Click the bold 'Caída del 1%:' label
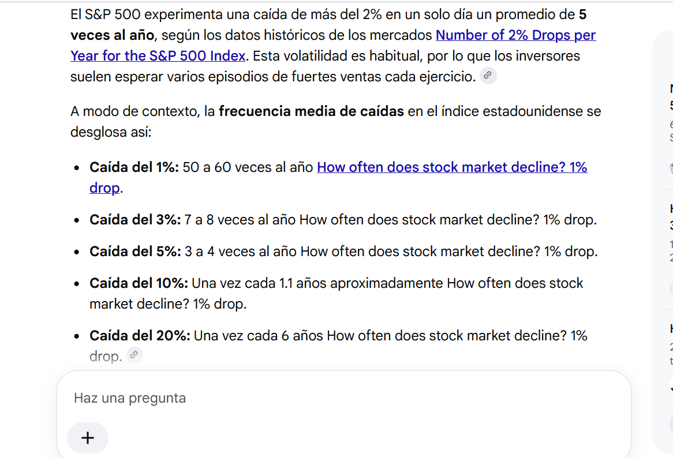Image resolution: width=673 pixels, height=458 pixels. point(134,167)
